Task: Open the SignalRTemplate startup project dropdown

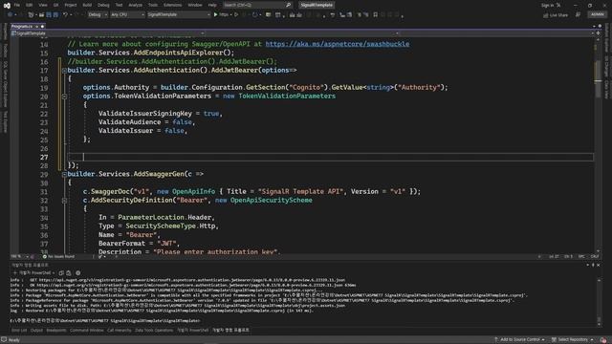Action: click(x=179, y=15)
